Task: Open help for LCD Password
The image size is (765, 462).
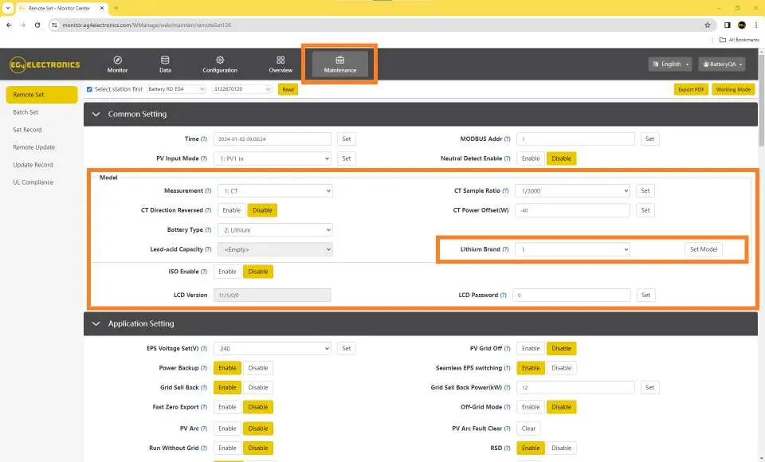Action: pos(504,296)
